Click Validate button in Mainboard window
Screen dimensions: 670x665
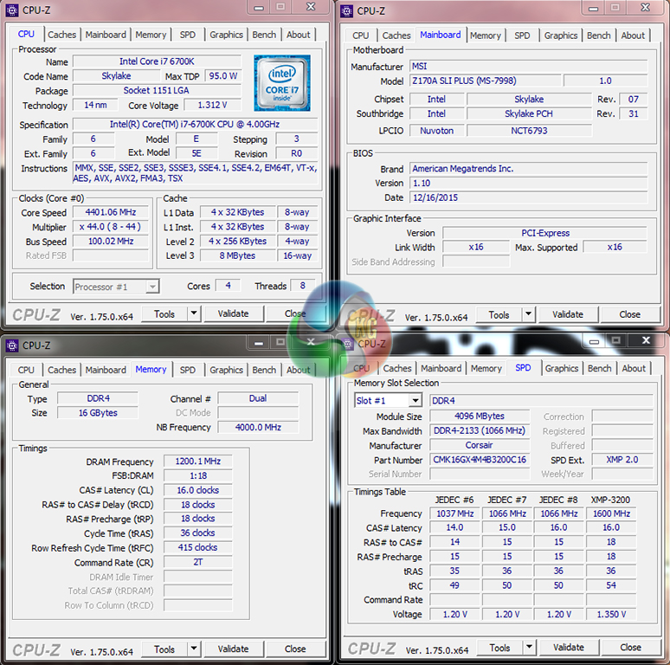568,314
